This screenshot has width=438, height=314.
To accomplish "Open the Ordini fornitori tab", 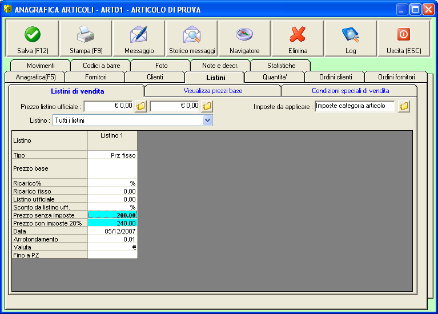I will click(x=396, y=77).
